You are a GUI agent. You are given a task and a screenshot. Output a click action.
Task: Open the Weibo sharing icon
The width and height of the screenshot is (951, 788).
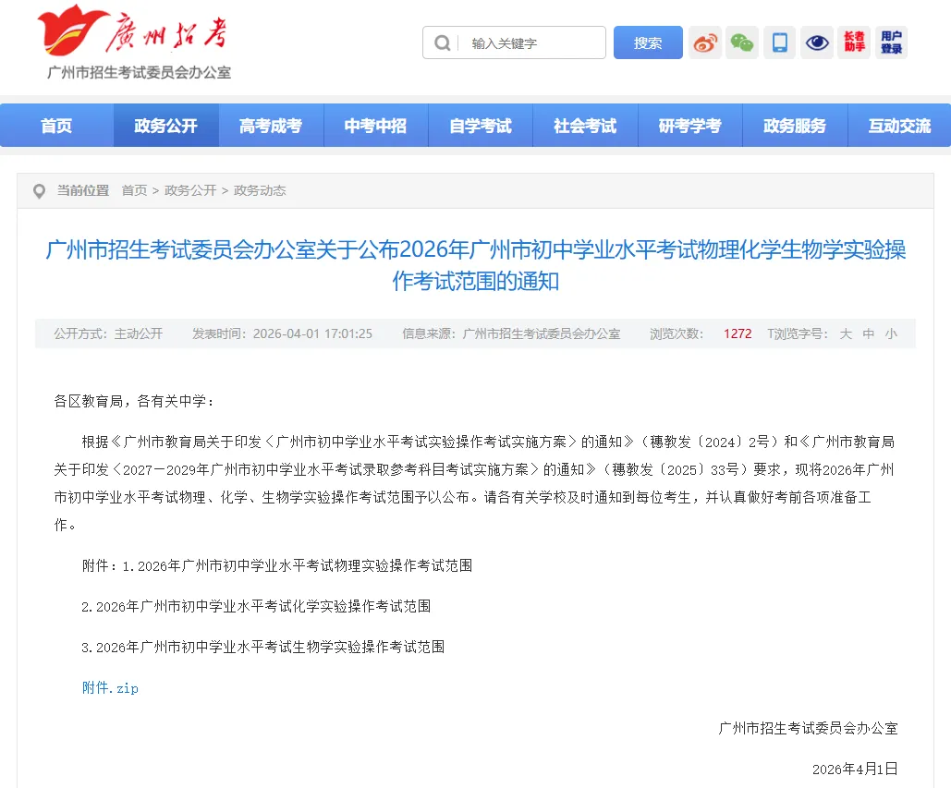(x=705, y=42)
